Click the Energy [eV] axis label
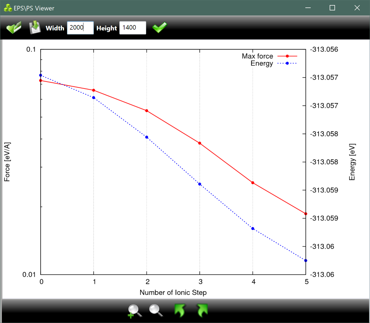 [x=352, y=162]
